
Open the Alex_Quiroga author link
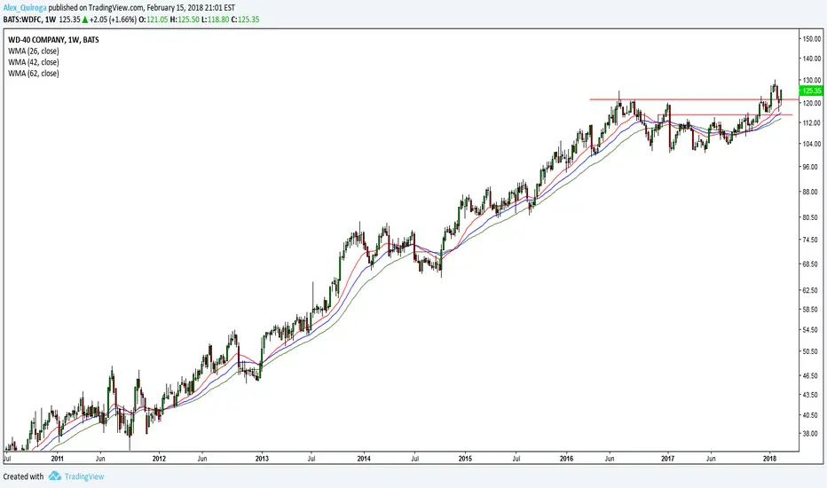[x=25, y=8]
